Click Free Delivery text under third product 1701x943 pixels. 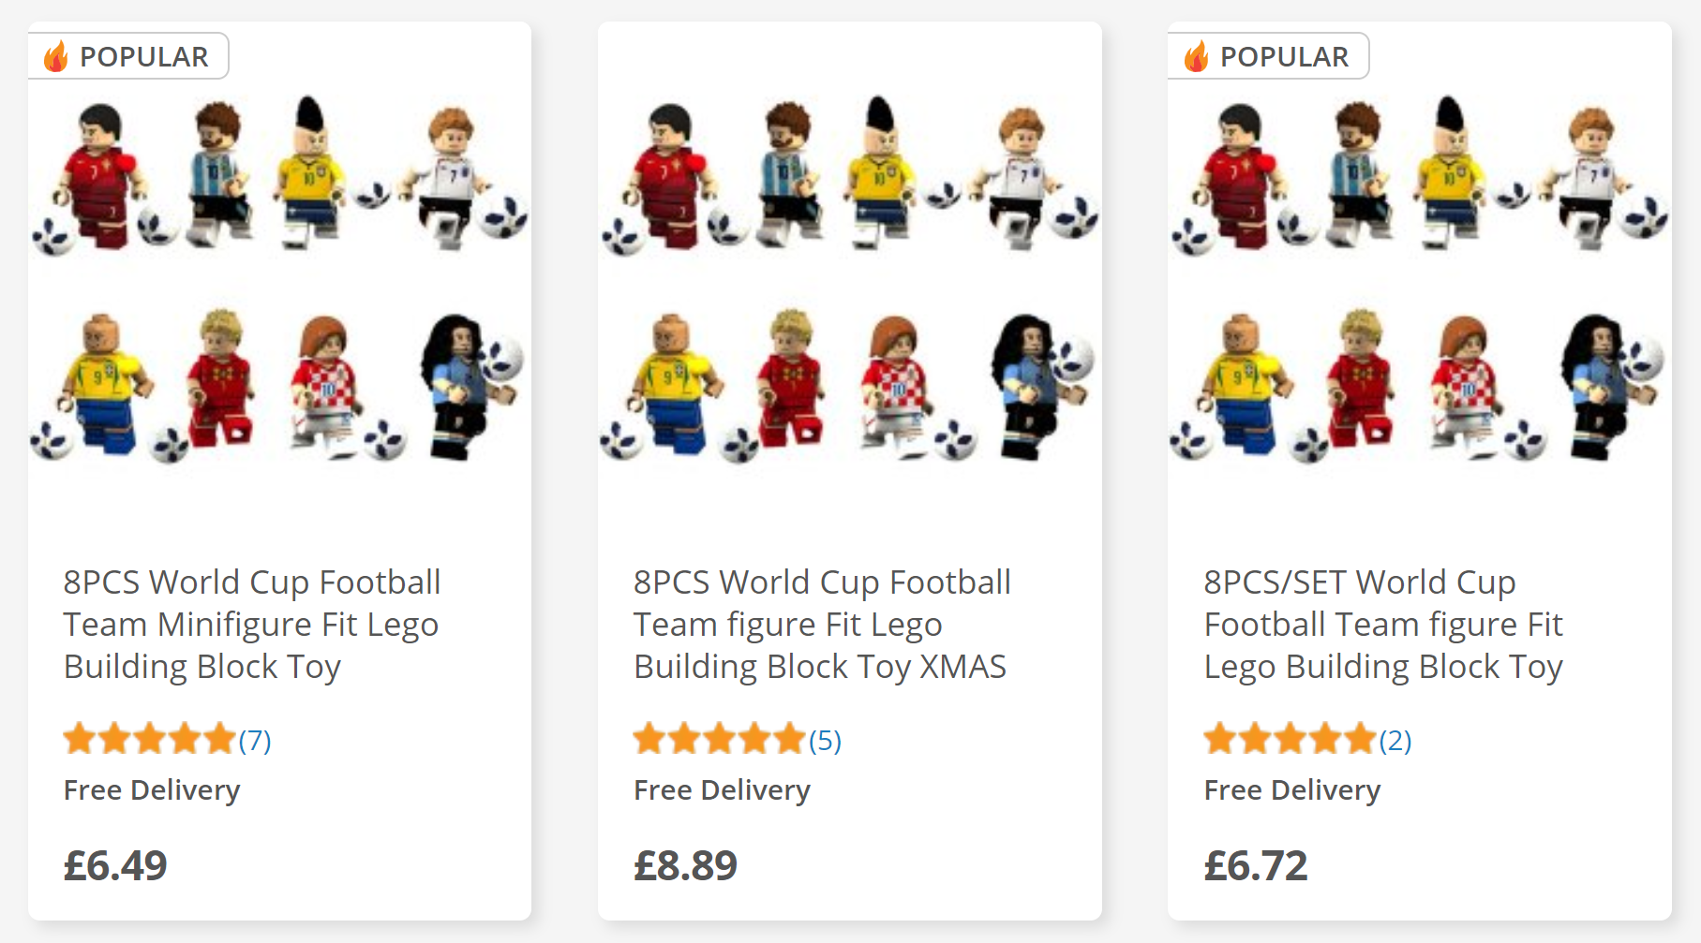pyautogui.click(x=1292, y=790)
